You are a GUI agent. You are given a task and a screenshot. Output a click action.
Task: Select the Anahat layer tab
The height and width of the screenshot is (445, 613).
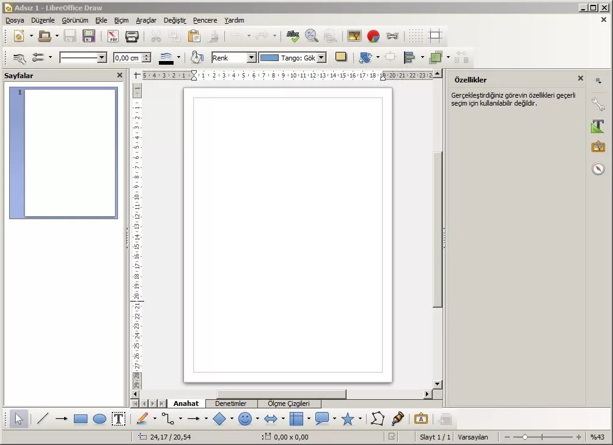pos(186,403)
